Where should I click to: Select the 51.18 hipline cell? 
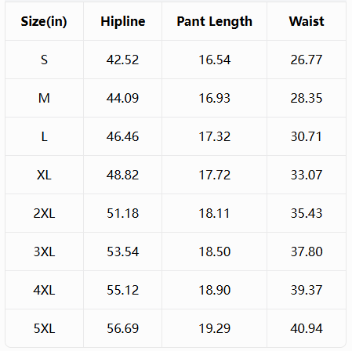[x=122, y=213]
